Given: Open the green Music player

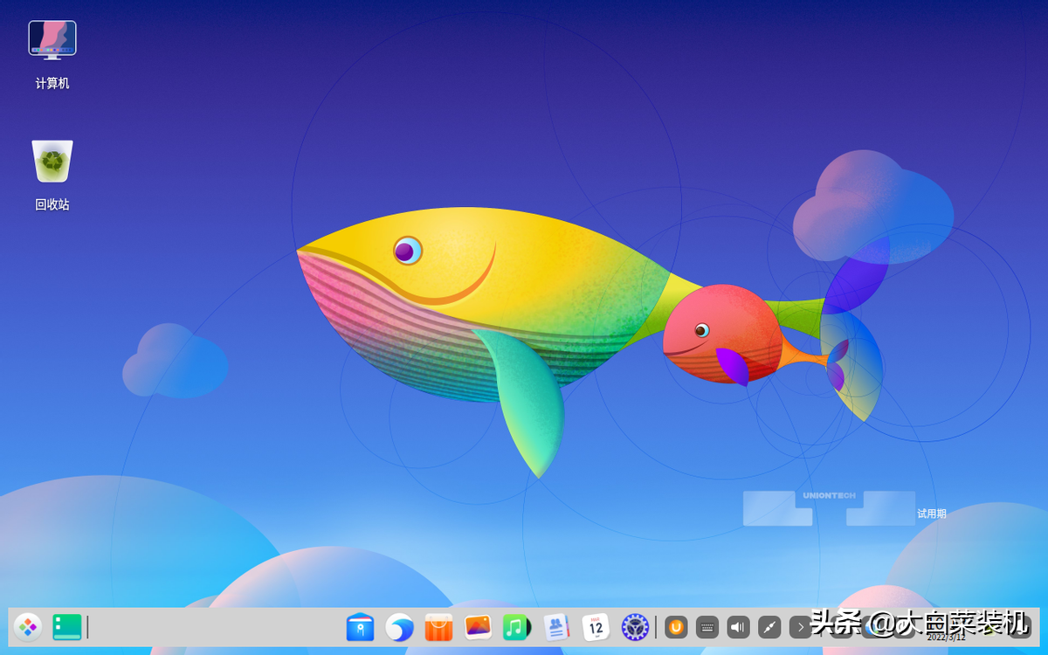Looking at the screenshot, I should [516, 626].
